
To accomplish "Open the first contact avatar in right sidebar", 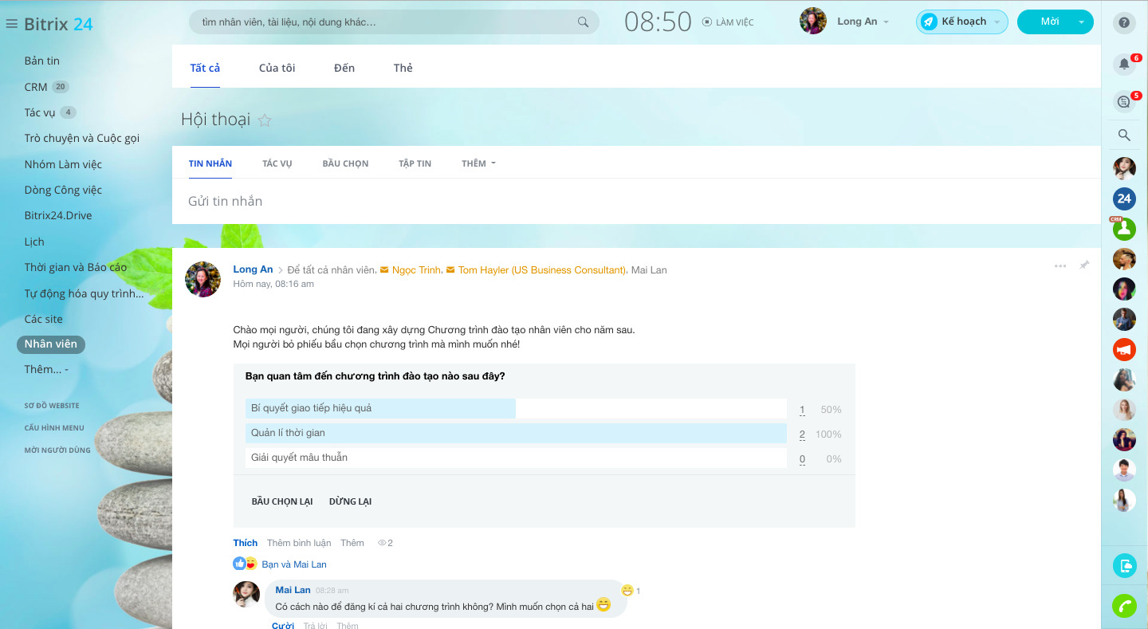I will (1124, 168).
